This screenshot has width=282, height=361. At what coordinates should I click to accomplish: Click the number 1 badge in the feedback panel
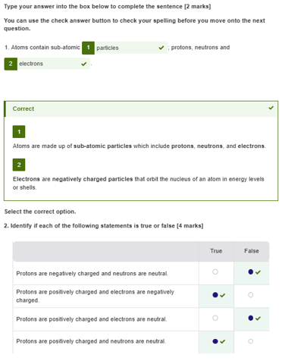pos(19,132)
